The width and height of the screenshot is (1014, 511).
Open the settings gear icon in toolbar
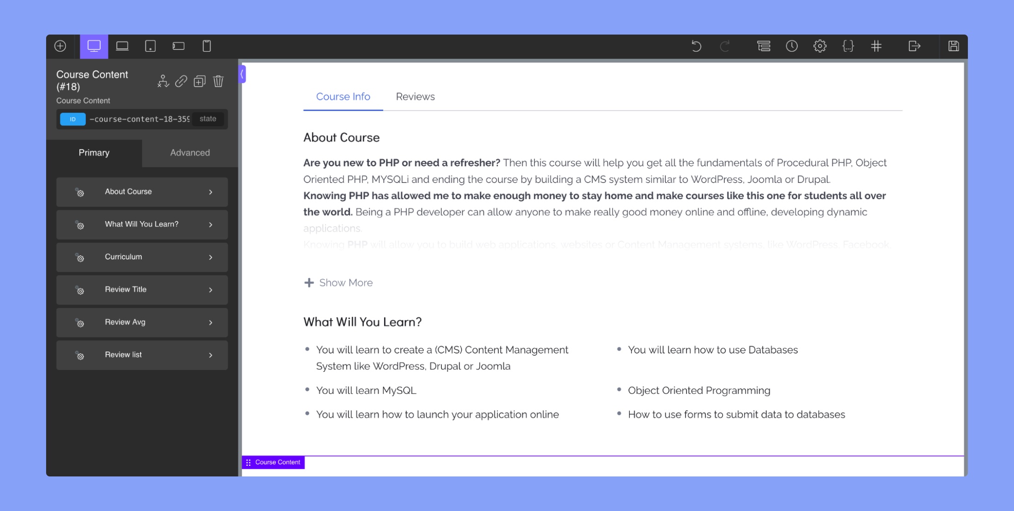pos(820,46)
